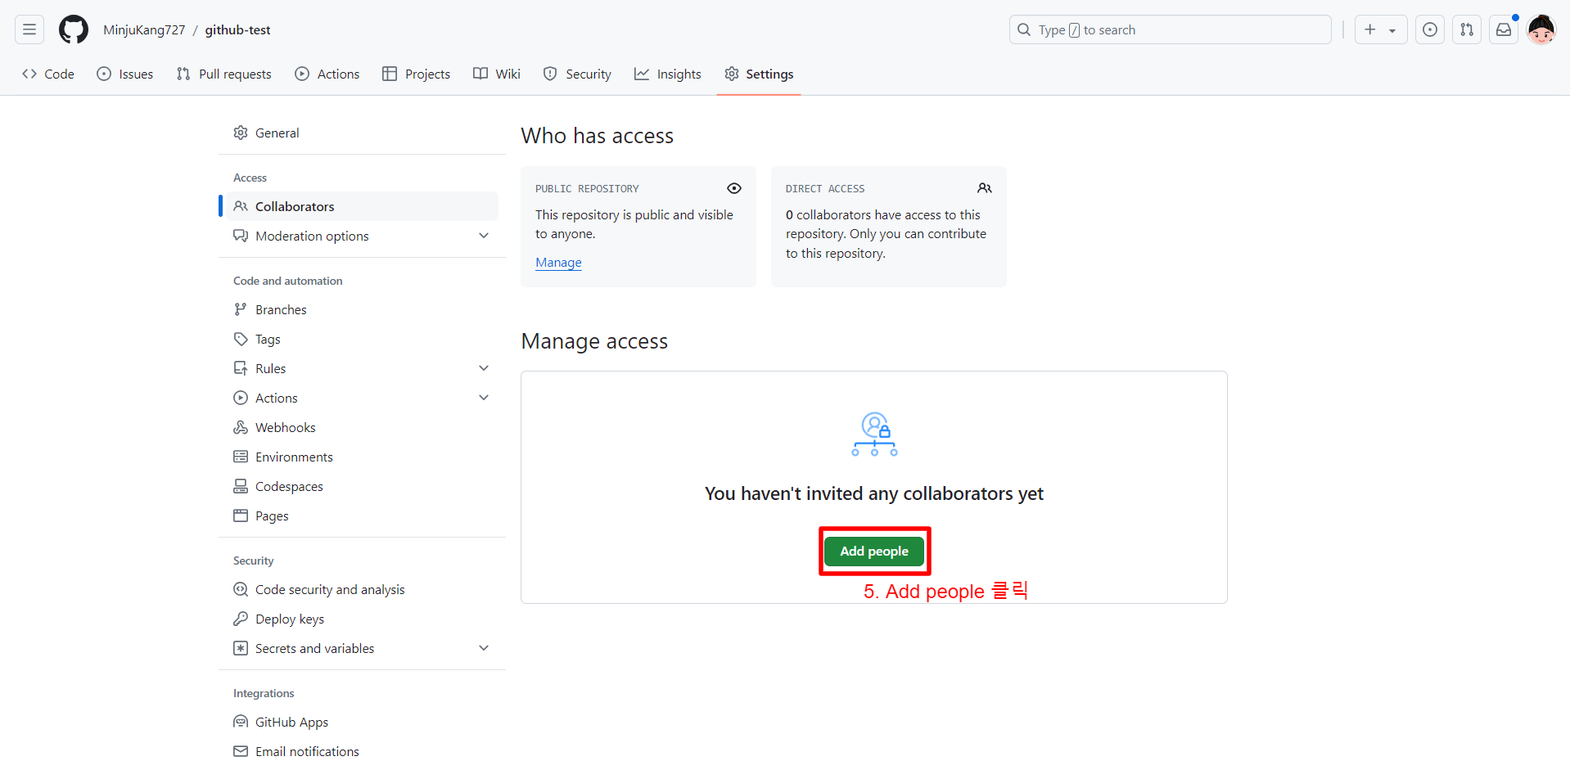Click the Secrets asterisk icon
The image size is (1570, 770).
(241, 648)
